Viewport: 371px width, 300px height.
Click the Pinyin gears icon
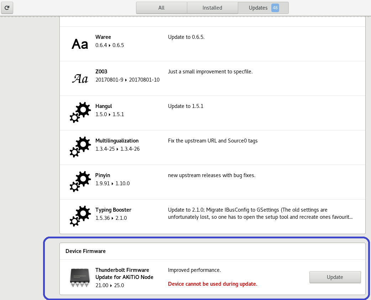point(80,182)
